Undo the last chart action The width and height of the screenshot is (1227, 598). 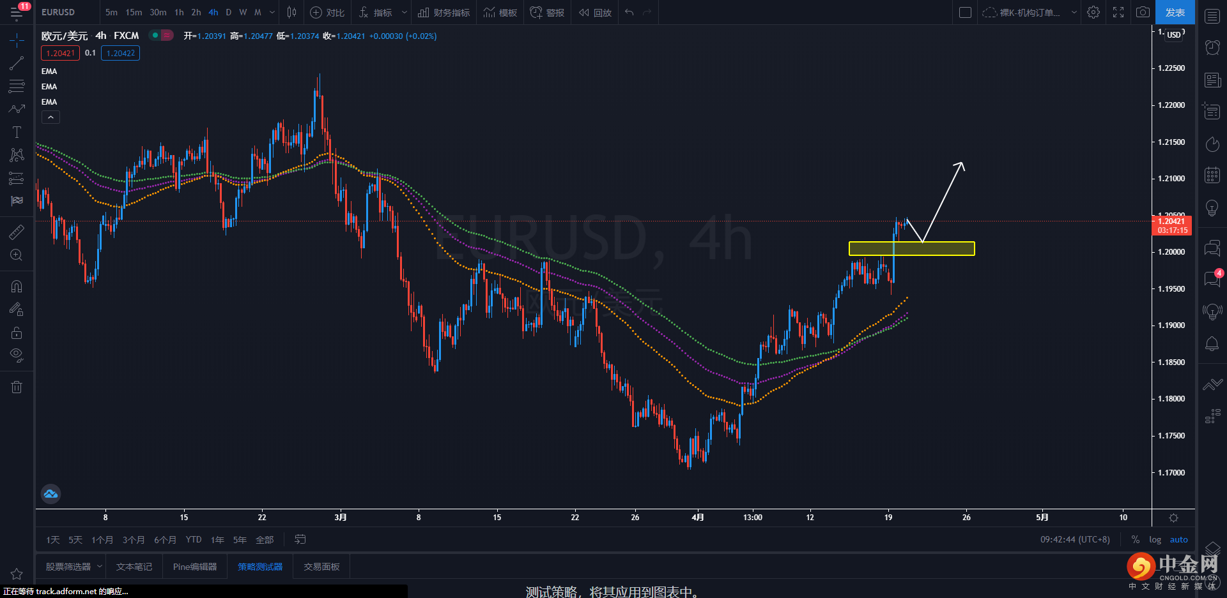click(629, 12)
